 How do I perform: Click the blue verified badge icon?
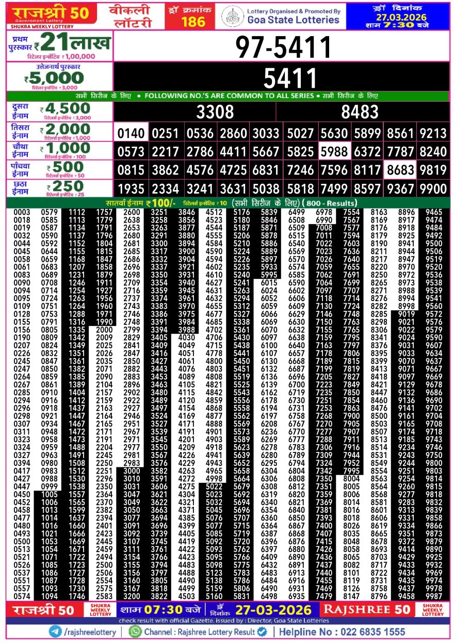(x=262, y=632)
